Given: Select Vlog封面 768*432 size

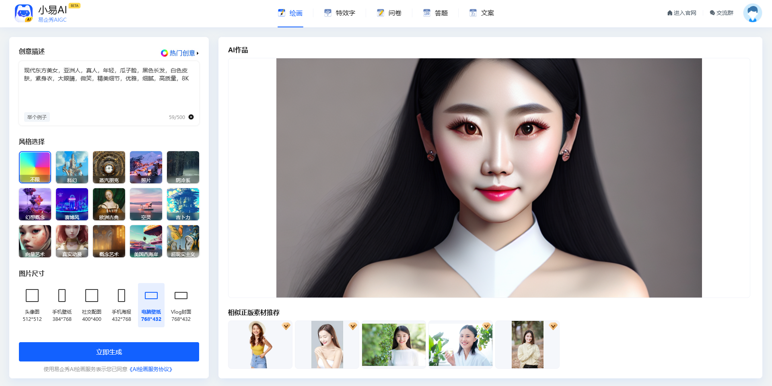Looking at the screenshot, I should point(181,305).
